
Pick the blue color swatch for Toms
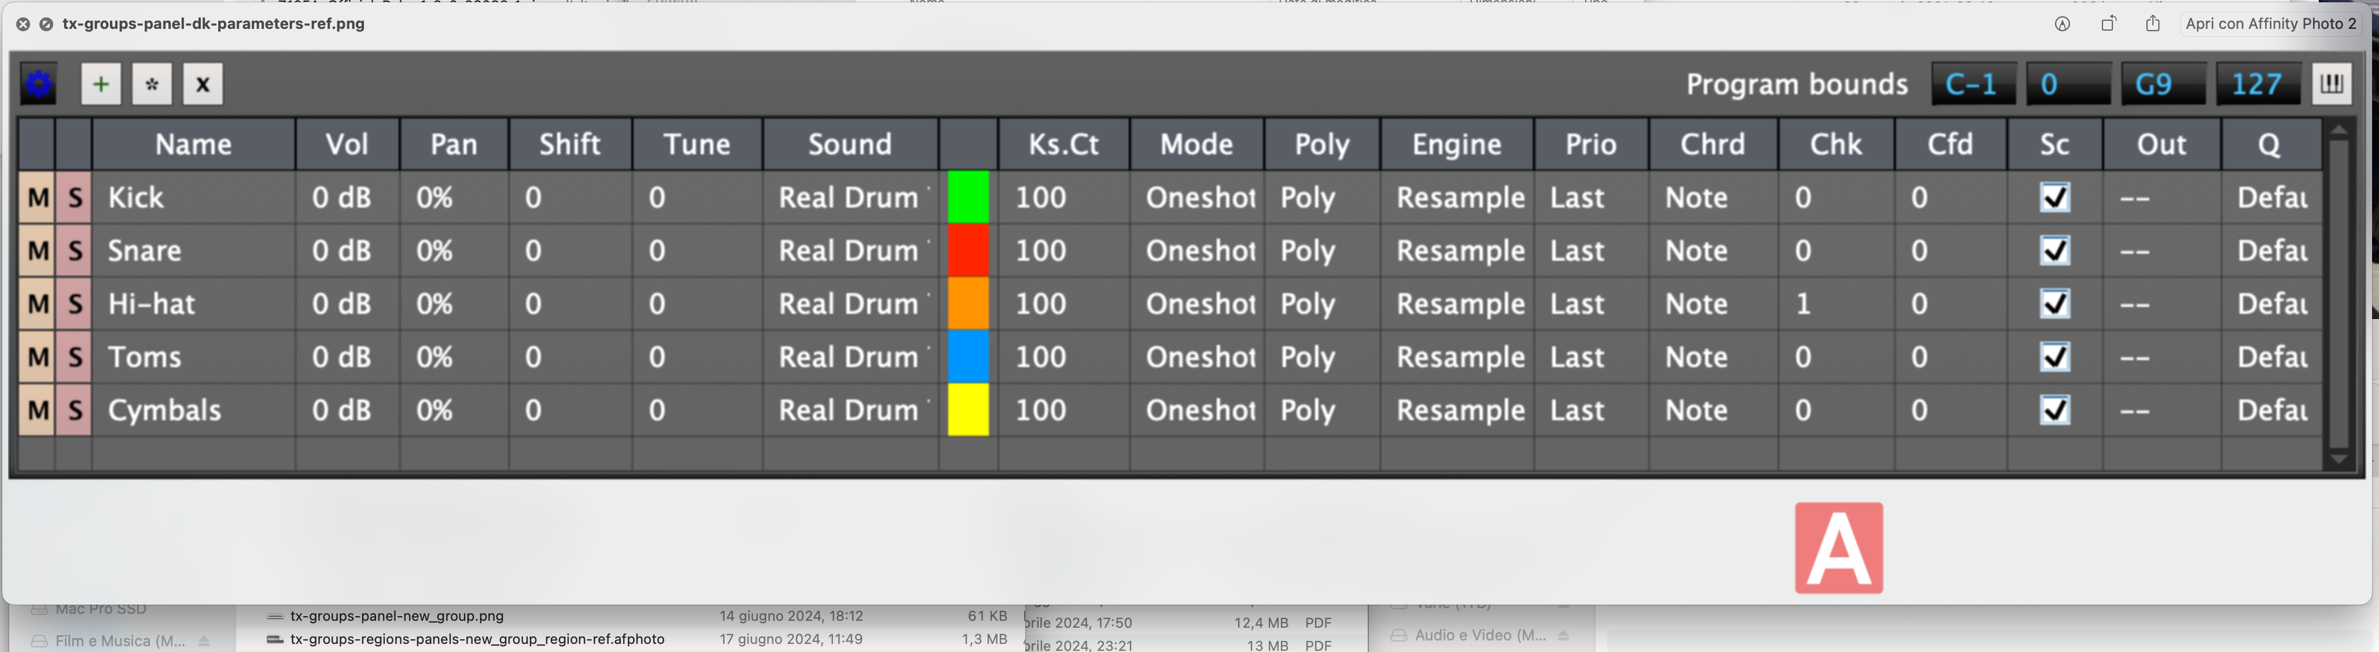click(x=968, y=357)
